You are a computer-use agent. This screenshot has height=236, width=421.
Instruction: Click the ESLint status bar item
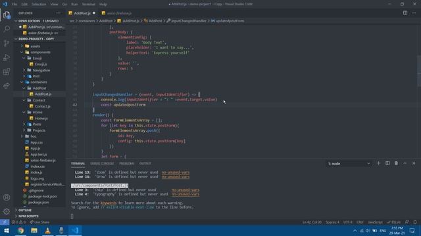tap(394, 222)
